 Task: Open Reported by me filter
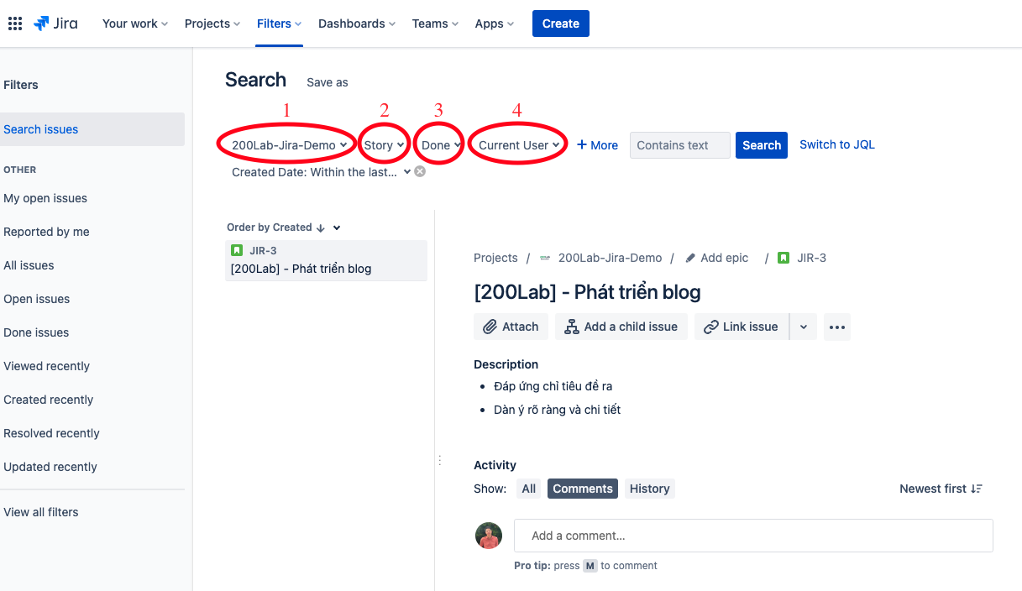[46, 232]
